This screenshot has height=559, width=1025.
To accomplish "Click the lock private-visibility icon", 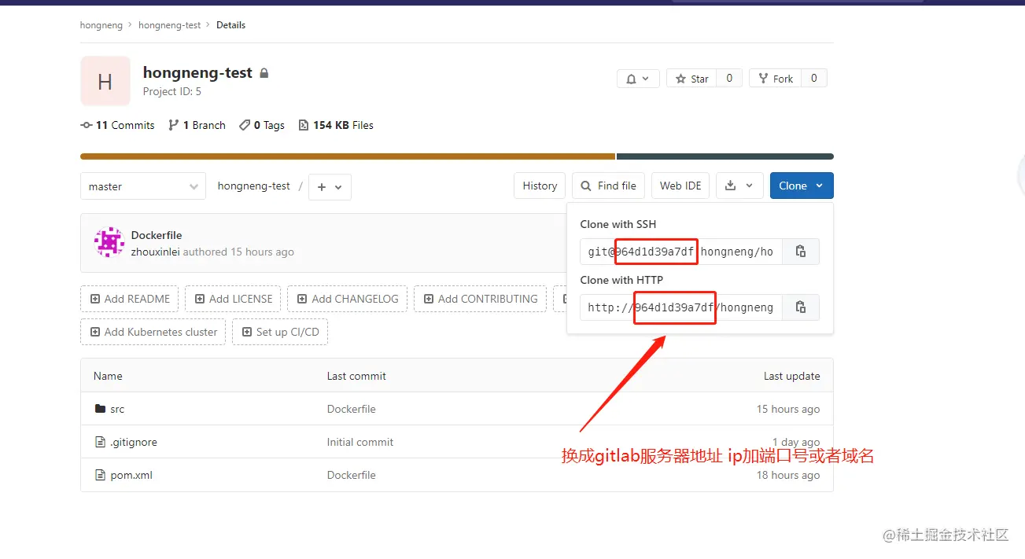I will pyautogui.click(x=264, y=73).
